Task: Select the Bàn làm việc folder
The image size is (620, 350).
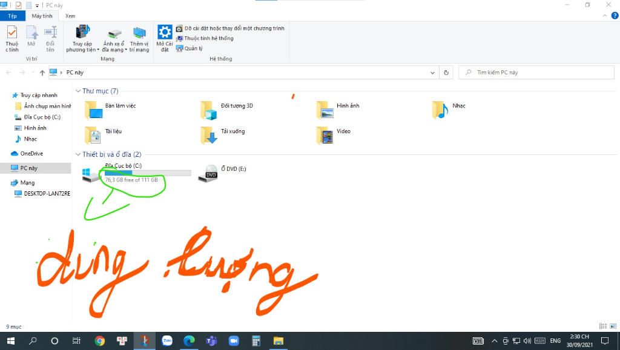Action: pyautogui.click(x=111, y=110)
